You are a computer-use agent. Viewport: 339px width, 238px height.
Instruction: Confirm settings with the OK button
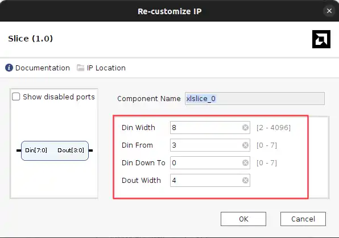click(x=243, y=219)
